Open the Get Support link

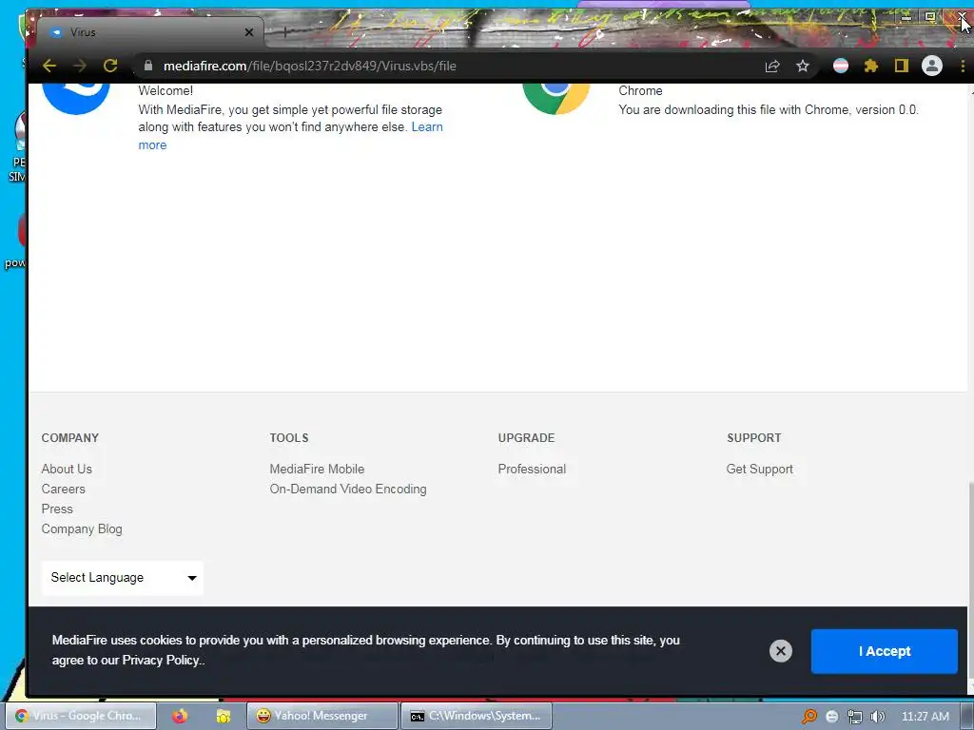[760, 470]
